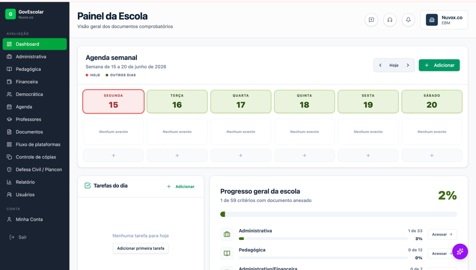Click the Administrativa 3% progress bar
Viewport: 476px width, 270px height.
point(323,238)
